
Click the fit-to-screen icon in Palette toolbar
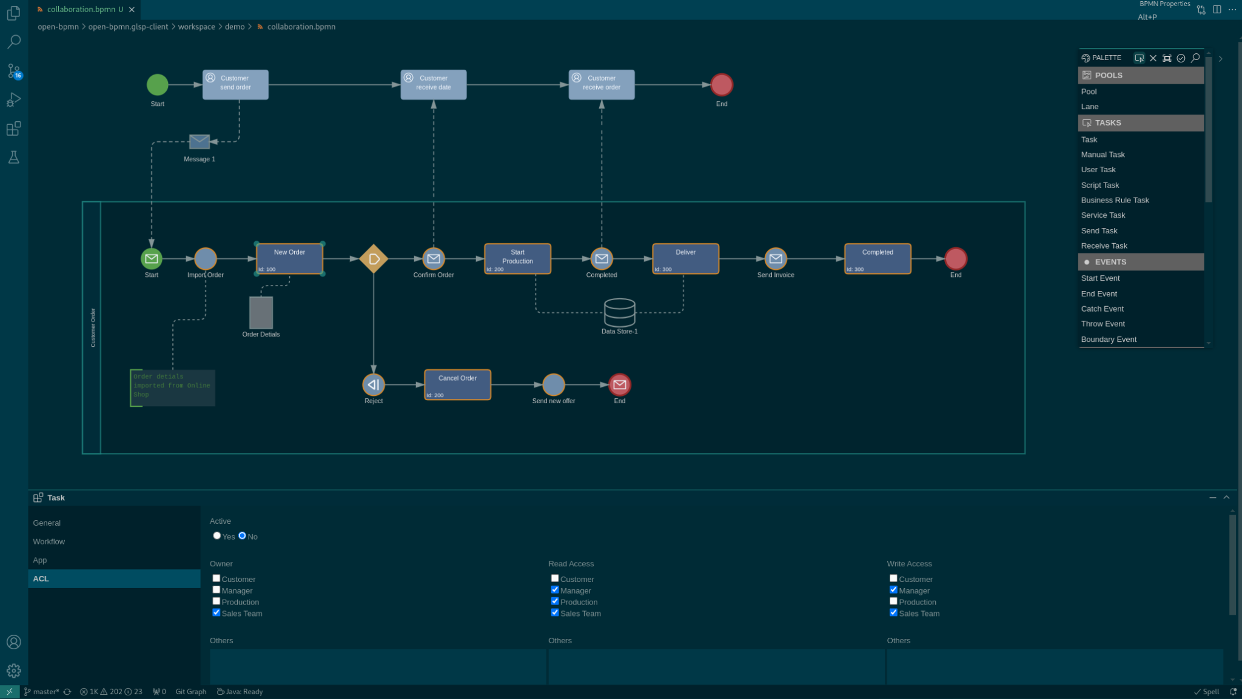point(1167,58)
